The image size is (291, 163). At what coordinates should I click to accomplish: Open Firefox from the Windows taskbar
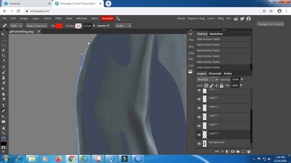(x=58, y=159)
